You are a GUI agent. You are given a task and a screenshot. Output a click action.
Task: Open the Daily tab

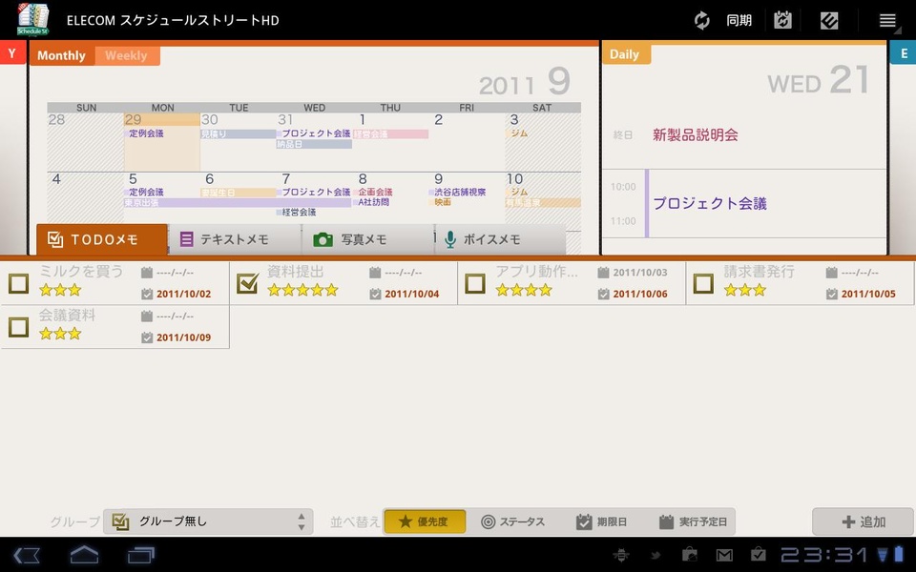tap(624, 54)
